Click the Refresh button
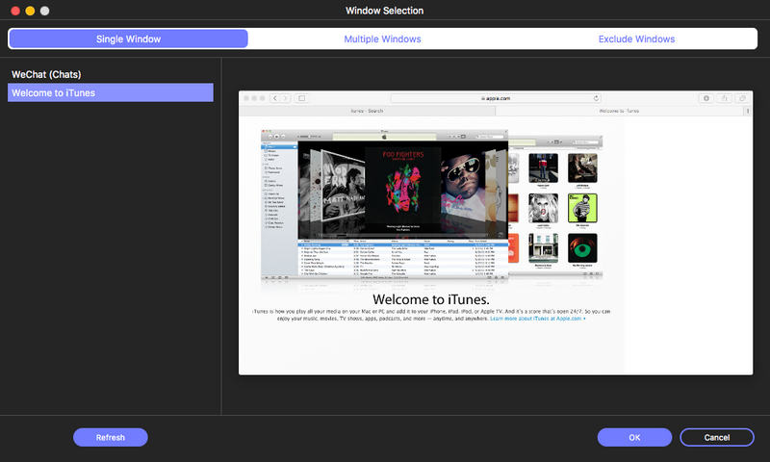 111,437
